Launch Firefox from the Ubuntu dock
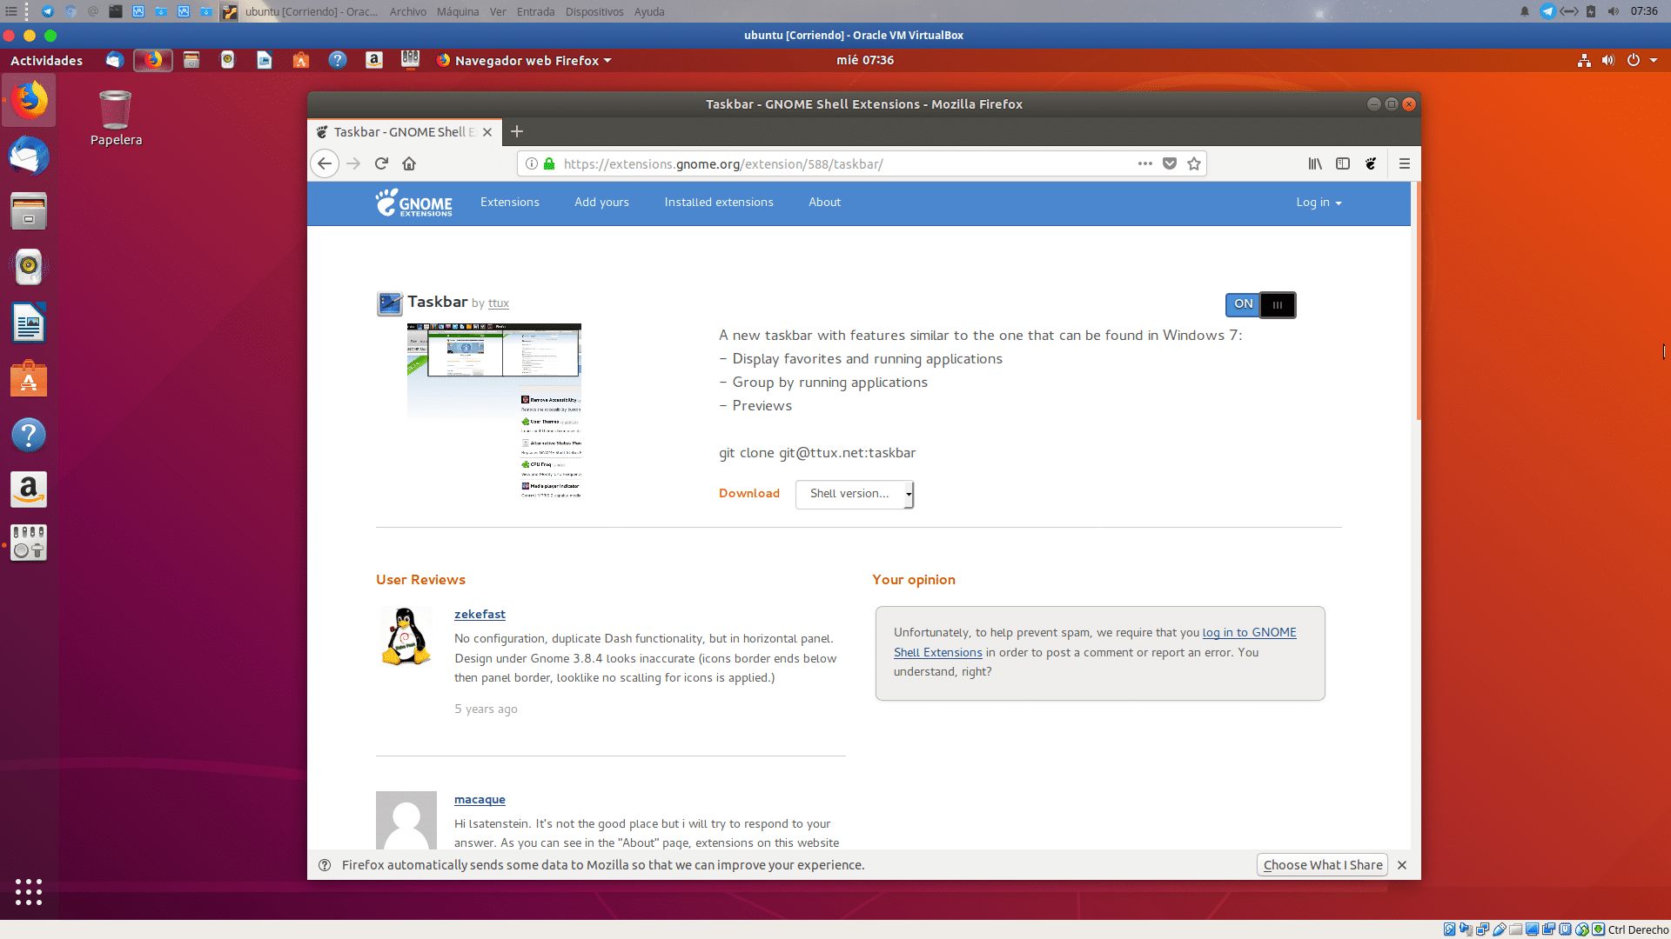1671x939 pixels. (29, 101)
